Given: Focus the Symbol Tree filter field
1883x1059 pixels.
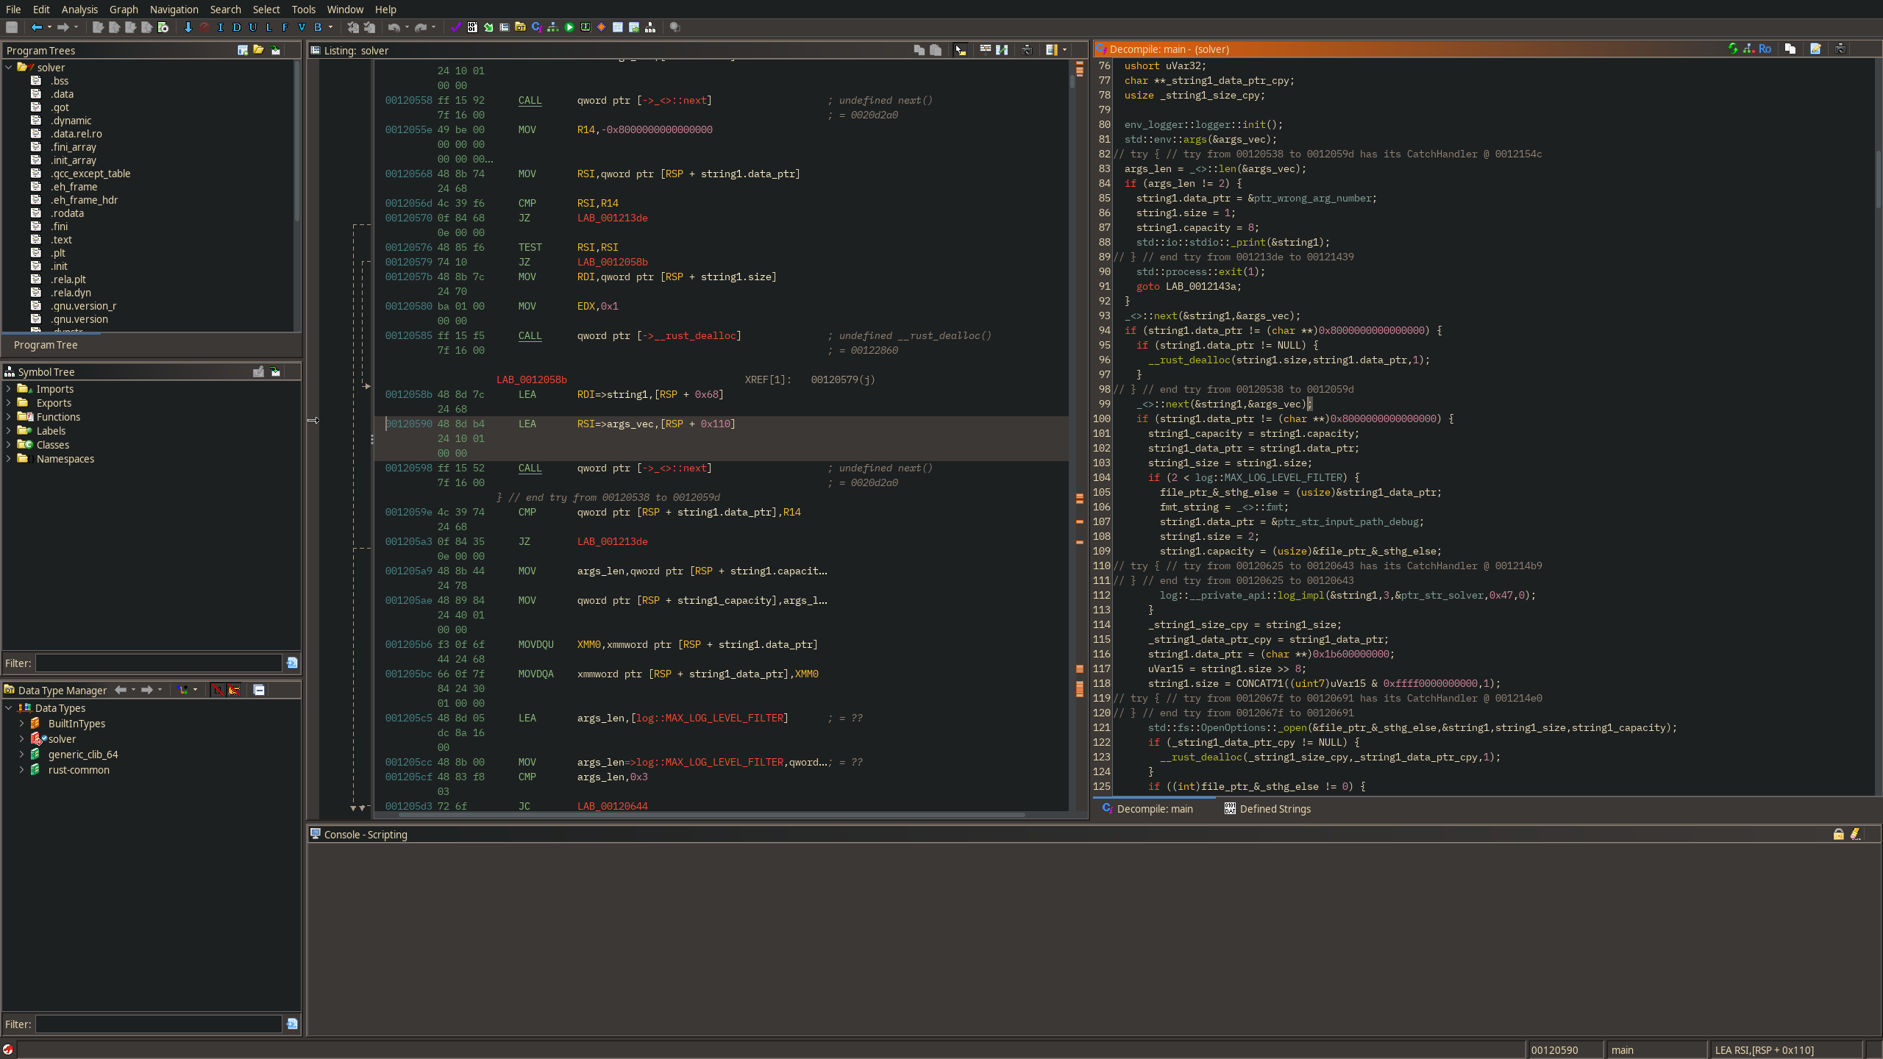Looking at the screenshot, I should 158,663.
